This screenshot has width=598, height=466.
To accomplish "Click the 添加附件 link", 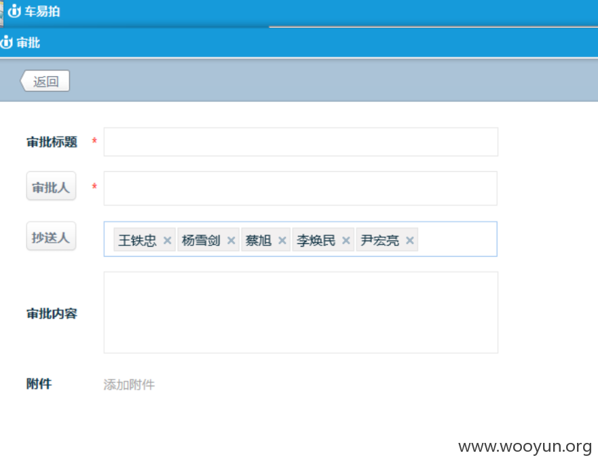I will click(x=129, y=384).
